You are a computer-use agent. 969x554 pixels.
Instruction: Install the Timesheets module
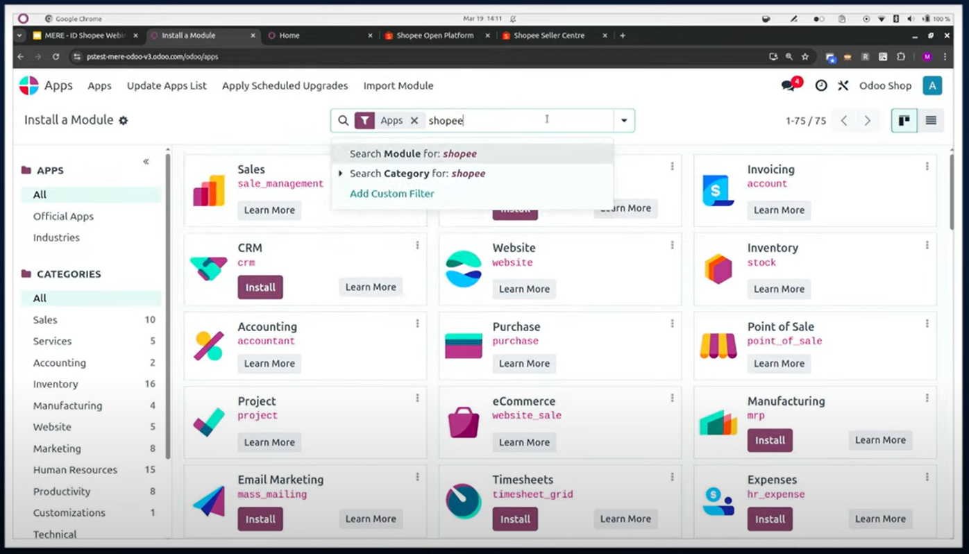click(515, 519)
